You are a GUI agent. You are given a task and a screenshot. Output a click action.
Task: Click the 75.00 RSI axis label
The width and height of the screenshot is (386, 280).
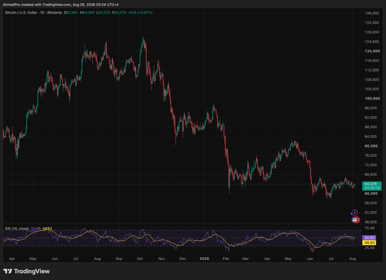point(369,228)
